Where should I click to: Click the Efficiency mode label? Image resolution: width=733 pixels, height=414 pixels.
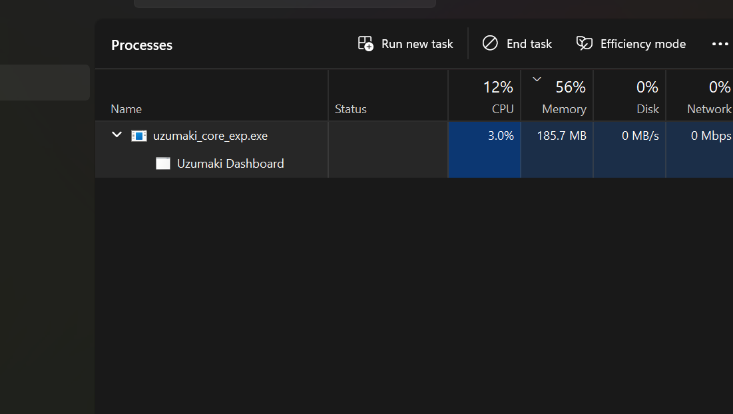pyautogui.click(x=642, y=44)
